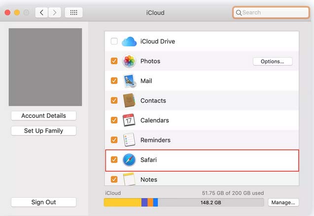Click Set Up Family button
The width and height of the screenshot is (314, 216).
tap(44, 131)
